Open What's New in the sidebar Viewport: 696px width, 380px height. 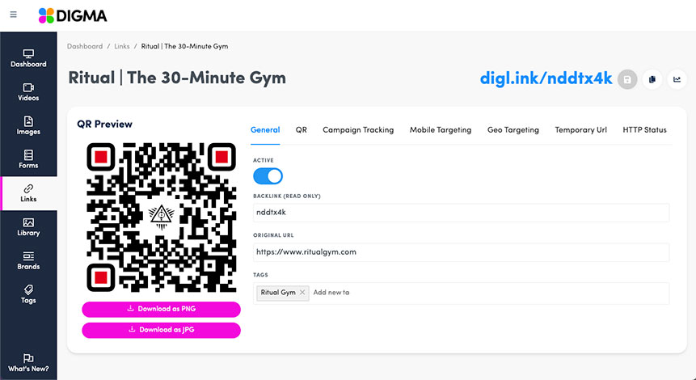click(28, 363)
